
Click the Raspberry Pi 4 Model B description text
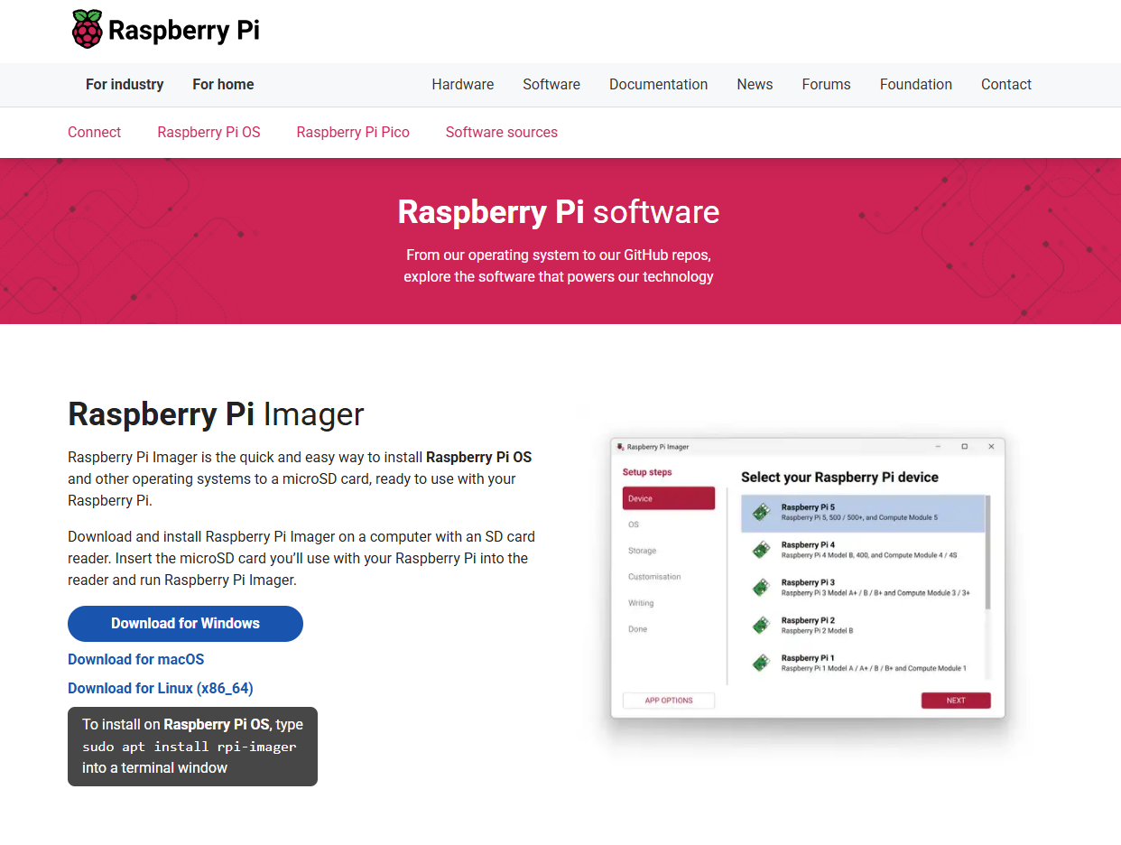point(869,555)
